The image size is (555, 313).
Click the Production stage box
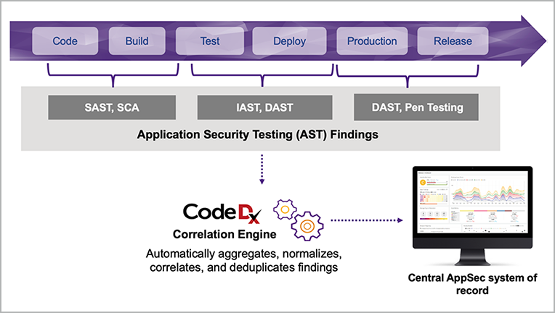pos(372,41)
